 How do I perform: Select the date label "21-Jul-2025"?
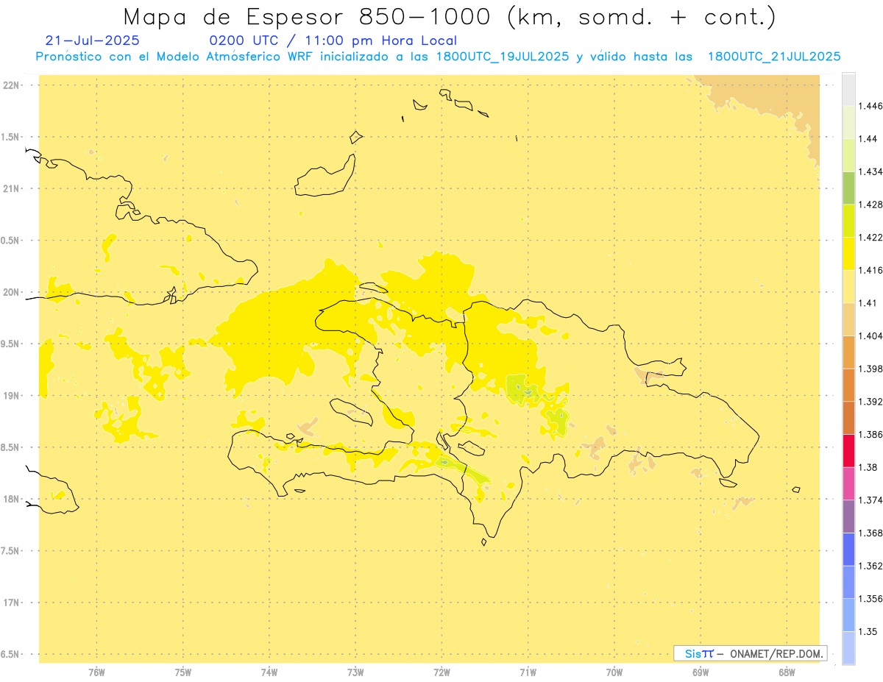(92, 41)
